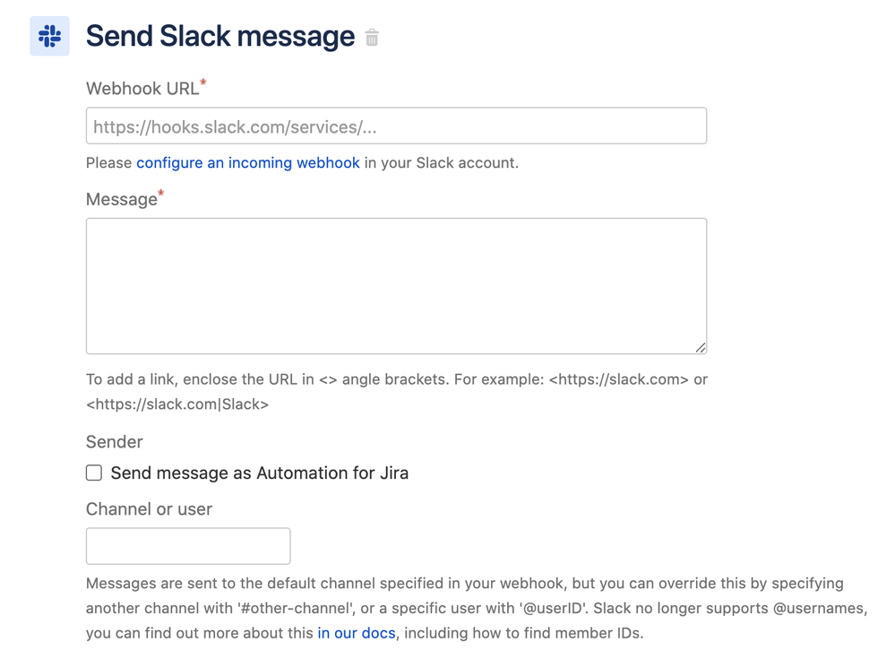Viewport: 895px width, 668px height.
Task: Click the 'Send message as Automation for Jira' label
Action: click(259, 473)
